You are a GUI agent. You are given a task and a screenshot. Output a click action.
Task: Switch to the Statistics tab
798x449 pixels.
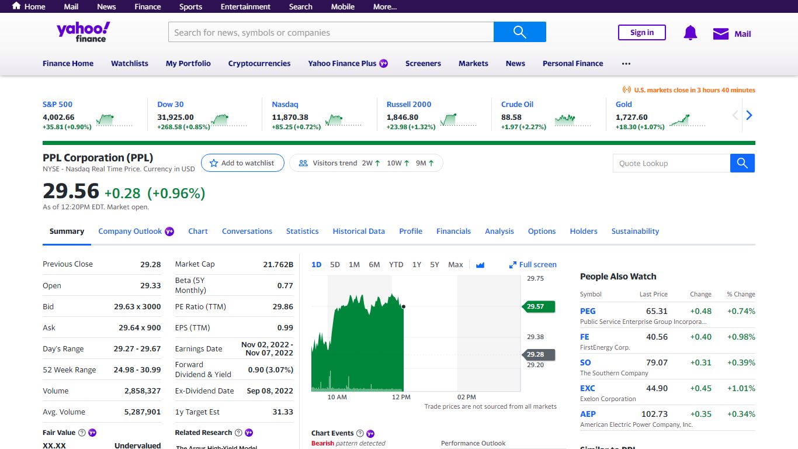tap(303, 231)
